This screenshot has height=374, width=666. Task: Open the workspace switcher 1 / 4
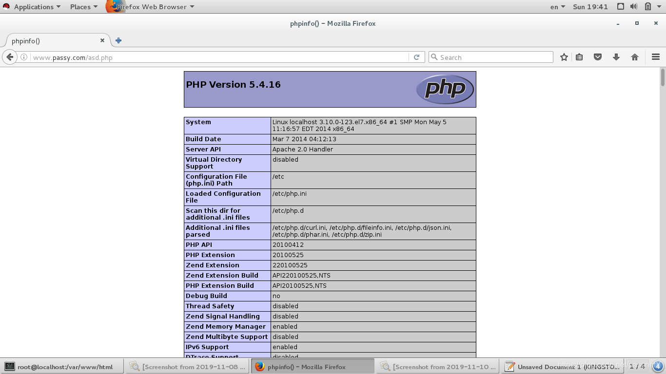[637, 366]
